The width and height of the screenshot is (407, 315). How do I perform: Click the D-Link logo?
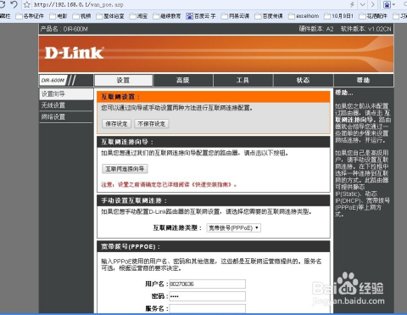click(x=74, y=53)
